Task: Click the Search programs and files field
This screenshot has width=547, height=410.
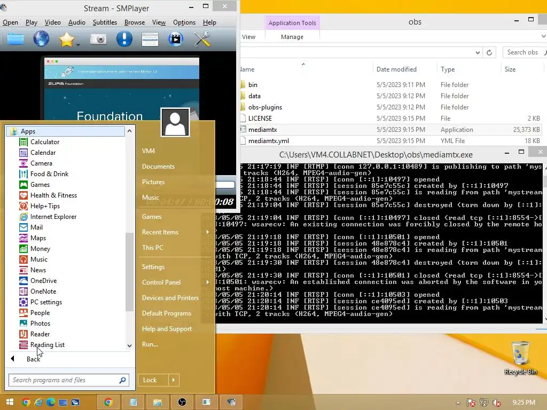Action: [69, 380]
